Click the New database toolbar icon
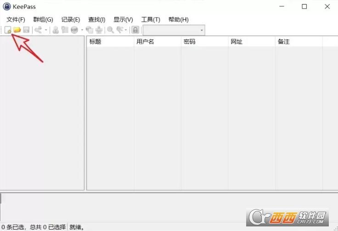338x231 pixels. click(8, 30)
